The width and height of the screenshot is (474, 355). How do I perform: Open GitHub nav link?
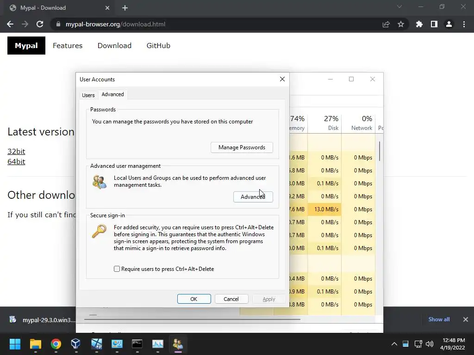click(158, 46)
